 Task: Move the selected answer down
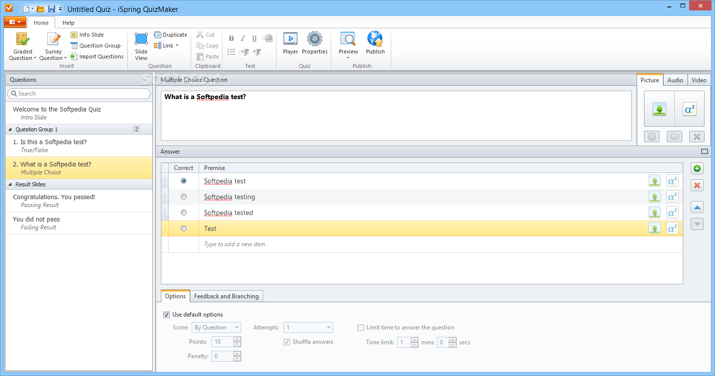tap(697, 224)
